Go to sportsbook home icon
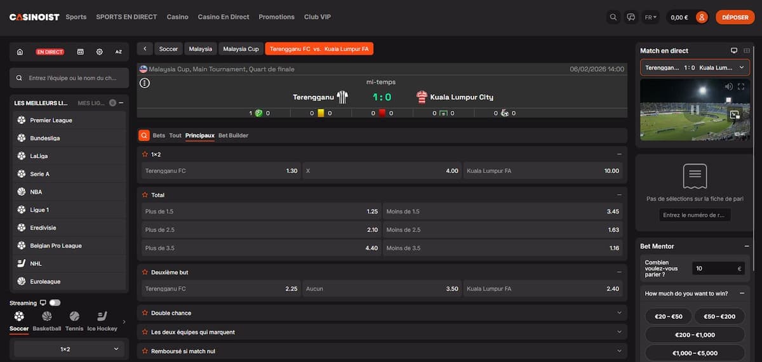Viewport: 762px width, 362px height. point(20,51)
